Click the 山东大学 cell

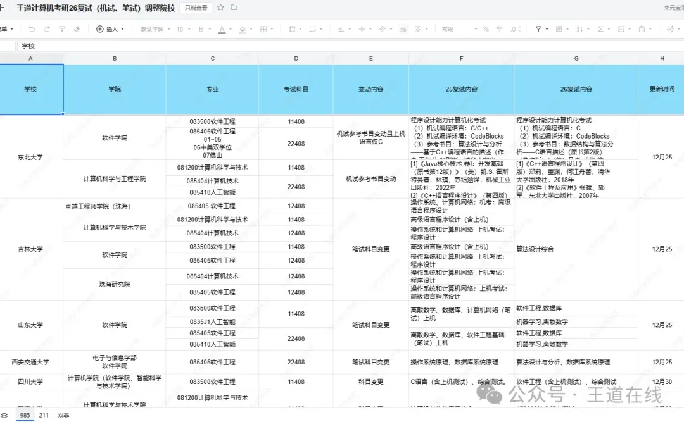(30, 325)
